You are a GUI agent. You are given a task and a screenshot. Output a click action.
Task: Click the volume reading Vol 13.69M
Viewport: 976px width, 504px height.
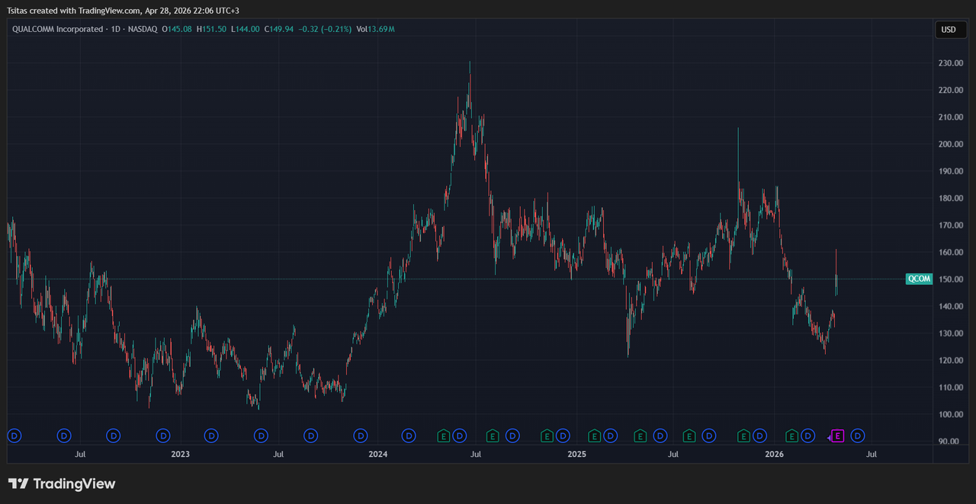click(375, 29)
